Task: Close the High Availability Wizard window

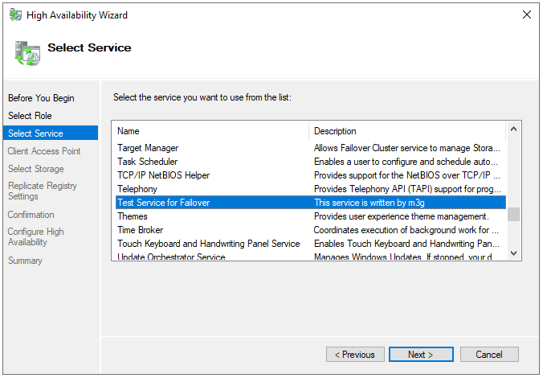Action: [x=526, y=14]
